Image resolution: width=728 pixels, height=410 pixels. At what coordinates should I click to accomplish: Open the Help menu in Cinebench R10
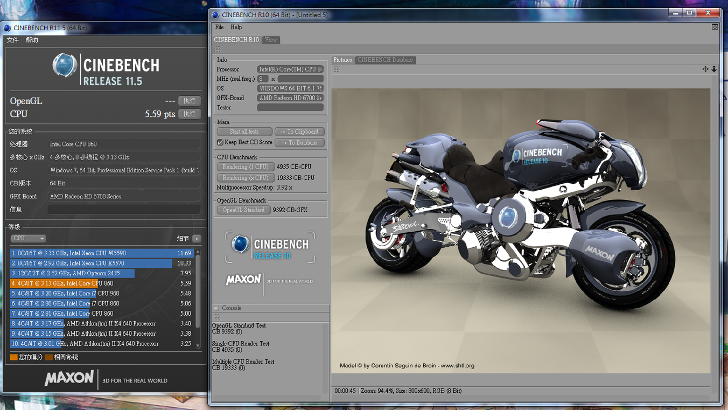pyautogui.click(x=236, y=27)
